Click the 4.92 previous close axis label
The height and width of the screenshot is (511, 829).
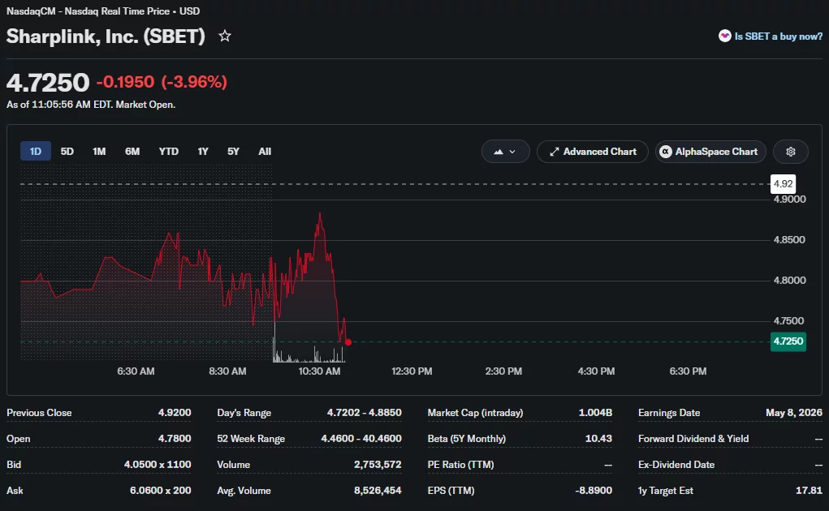coord(783,183)
